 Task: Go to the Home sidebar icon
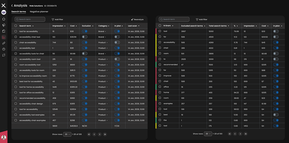click(4, 19)
